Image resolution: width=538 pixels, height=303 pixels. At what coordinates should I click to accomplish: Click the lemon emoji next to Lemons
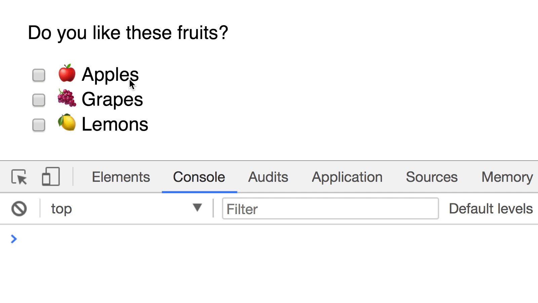tap(67, 124)
